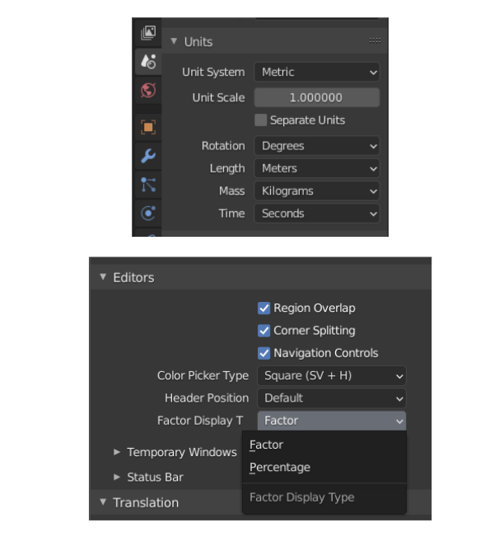Click the Unit Scale value field
Screen dimensions: 499x537
point(317,97)
